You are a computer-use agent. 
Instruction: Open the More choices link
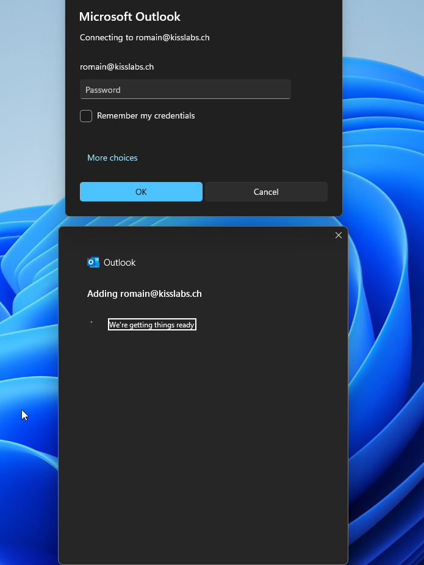click(x=112, y=158)
